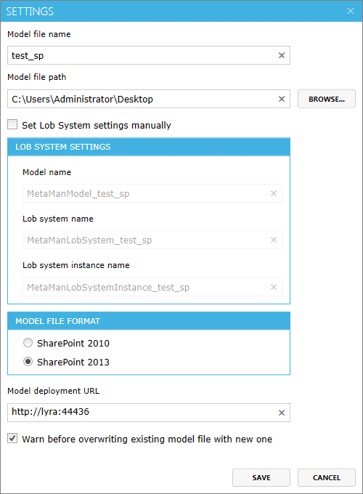The width and height of the screenshot is (363, 494).
Task: Clear the Model deployment URL field
Action: coord(282,413)
